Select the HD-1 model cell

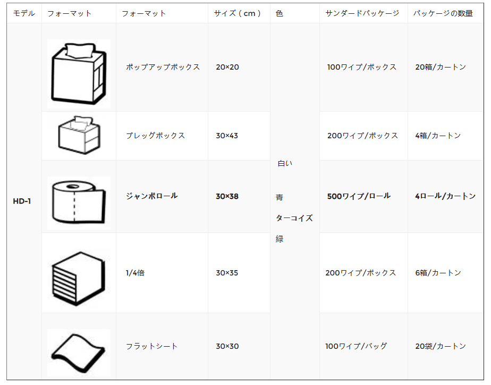[x=22, y=201]
